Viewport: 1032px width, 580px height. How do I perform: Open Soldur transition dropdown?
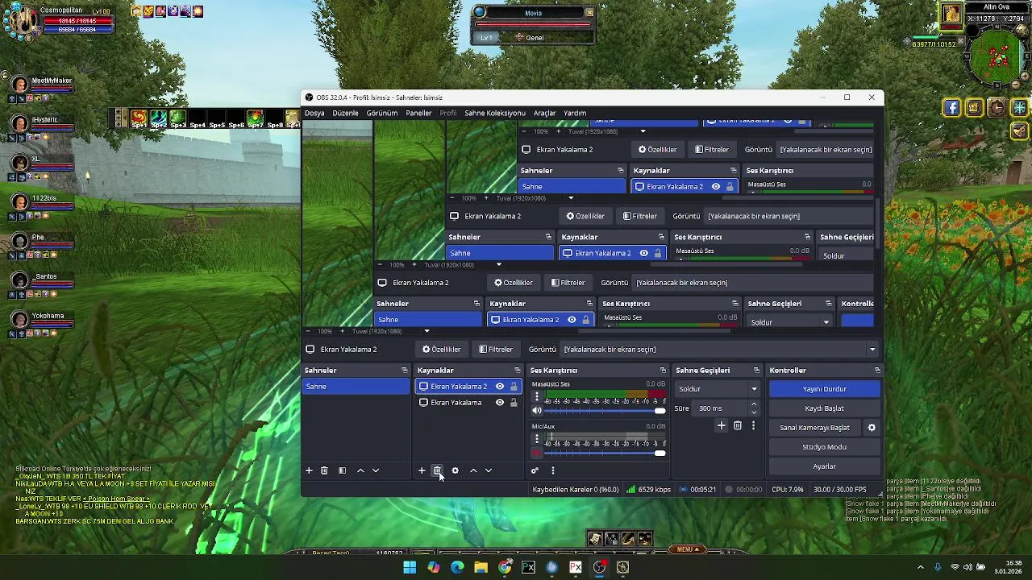(x=718, y=389)
